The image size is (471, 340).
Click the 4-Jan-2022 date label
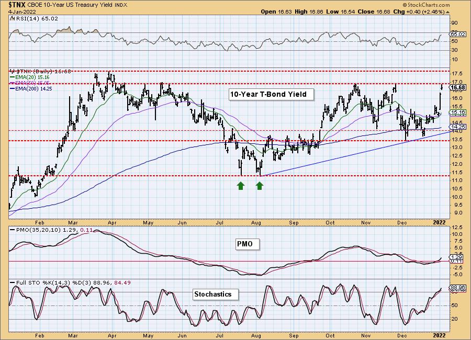[22, 12]
